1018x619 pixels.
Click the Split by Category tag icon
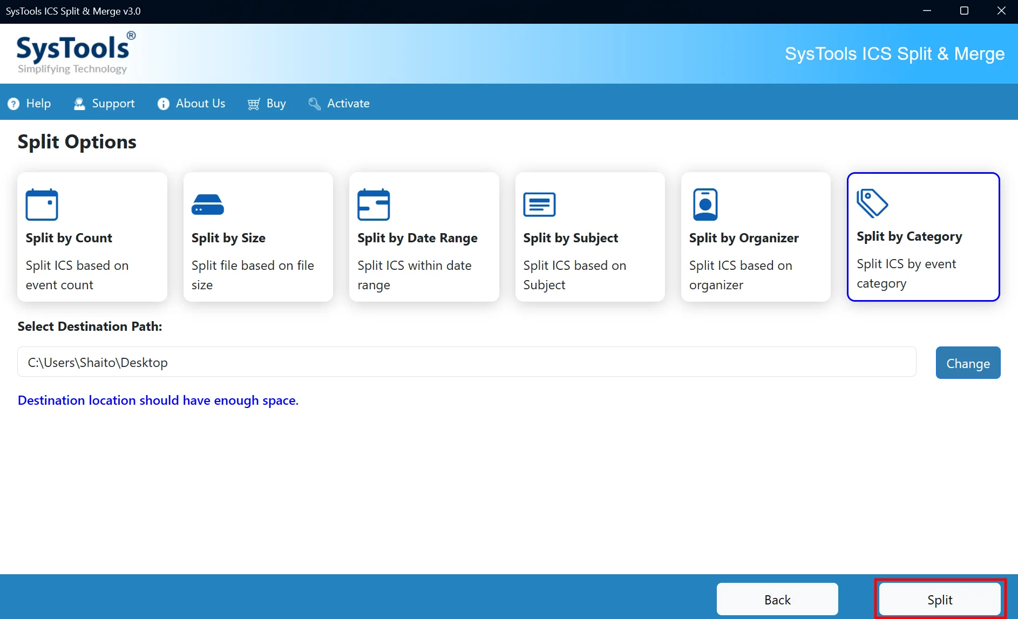872,203
